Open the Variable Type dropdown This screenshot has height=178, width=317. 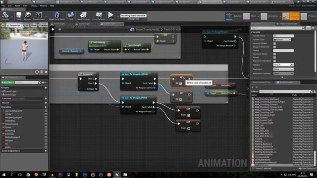coord(282,40)
